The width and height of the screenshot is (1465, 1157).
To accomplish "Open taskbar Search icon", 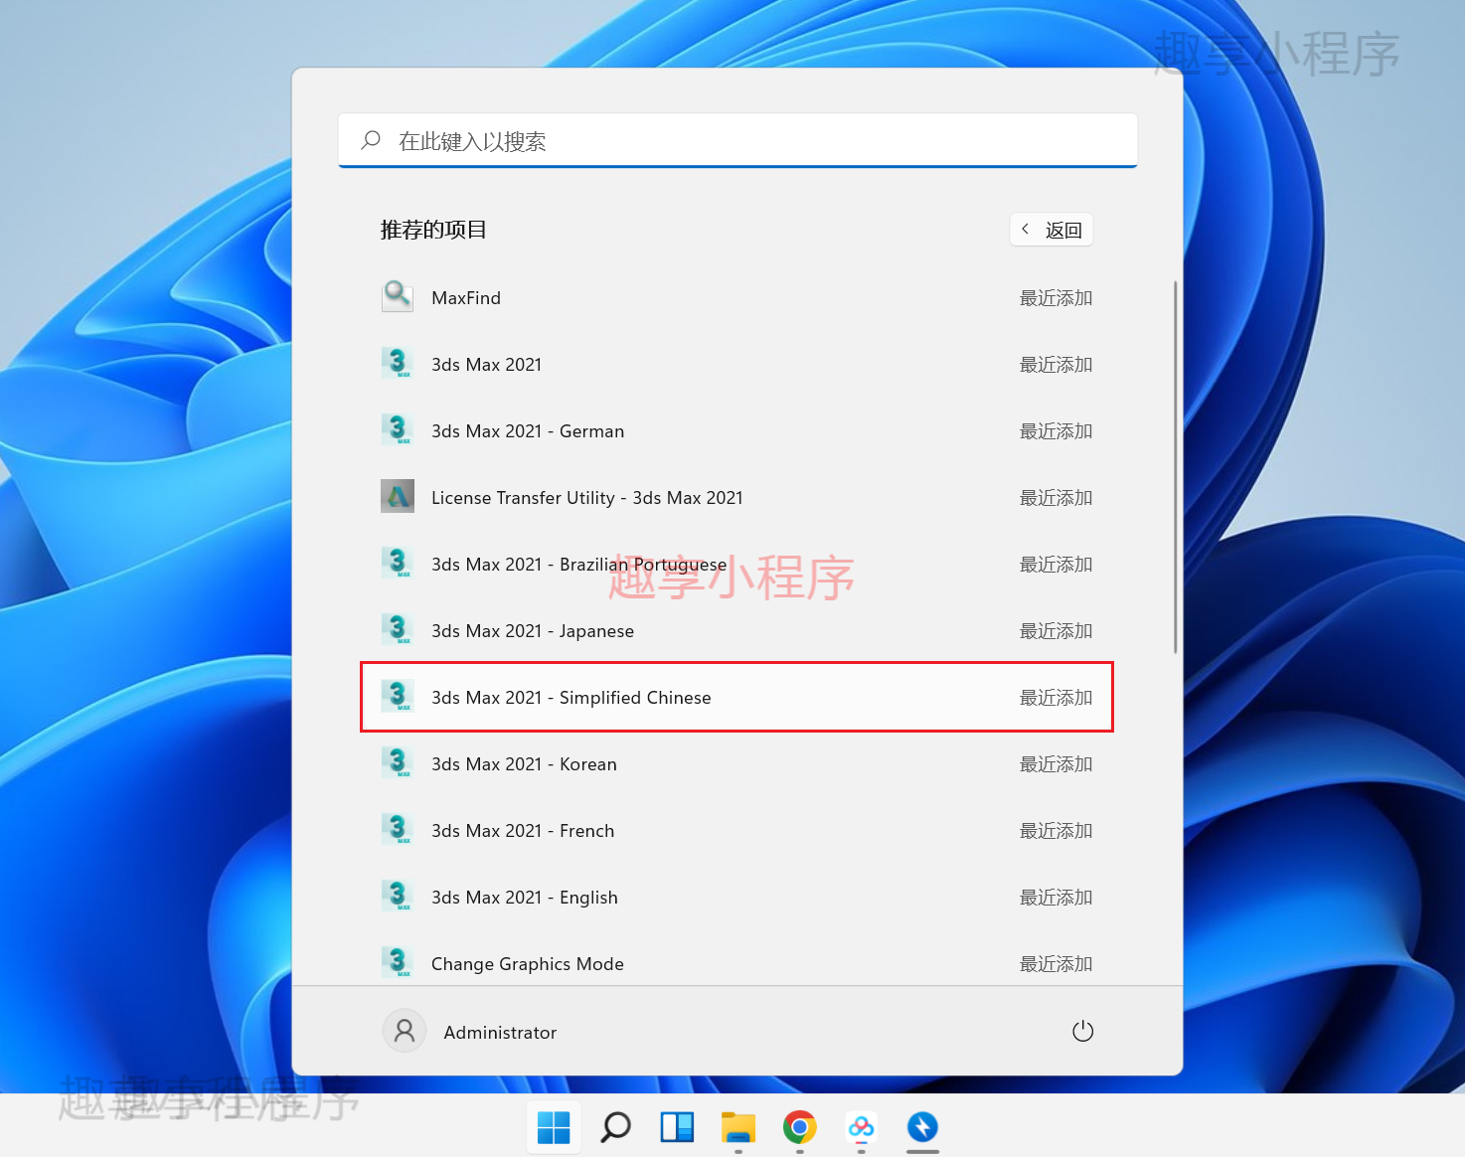I will click(x=615, y=1127).
